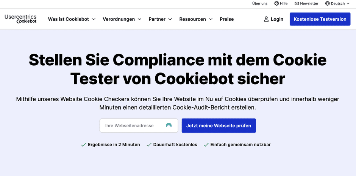Click the Dauerhaft kostenlos text

(x=175, y=145)
